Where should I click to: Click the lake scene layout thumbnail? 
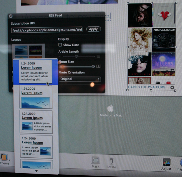[21, 50]
